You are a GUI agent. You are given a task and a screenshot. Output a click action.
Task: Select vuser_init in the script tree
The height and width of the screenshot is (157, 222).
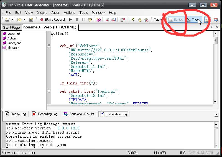coord(14,34)
